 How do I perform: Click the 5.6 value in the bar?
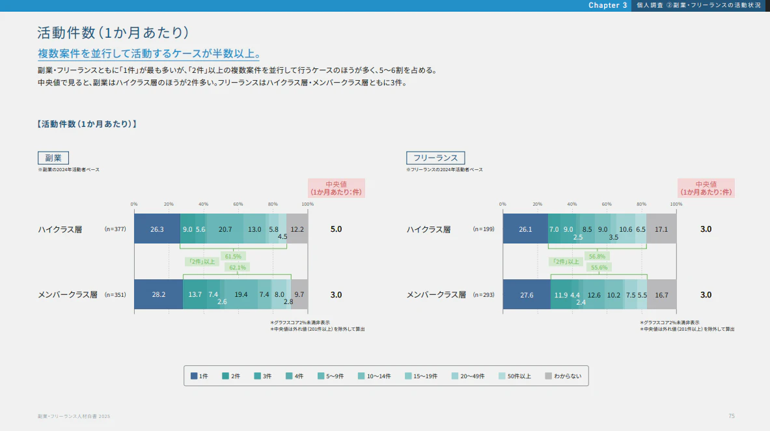coord(200,230)
